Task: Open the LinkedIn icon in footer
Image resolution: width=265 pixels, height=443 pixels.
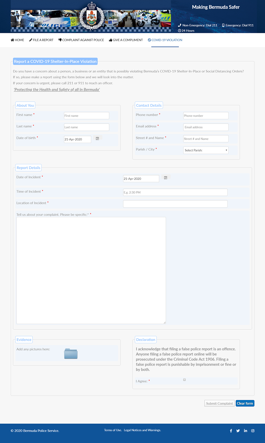Action: 245,431
